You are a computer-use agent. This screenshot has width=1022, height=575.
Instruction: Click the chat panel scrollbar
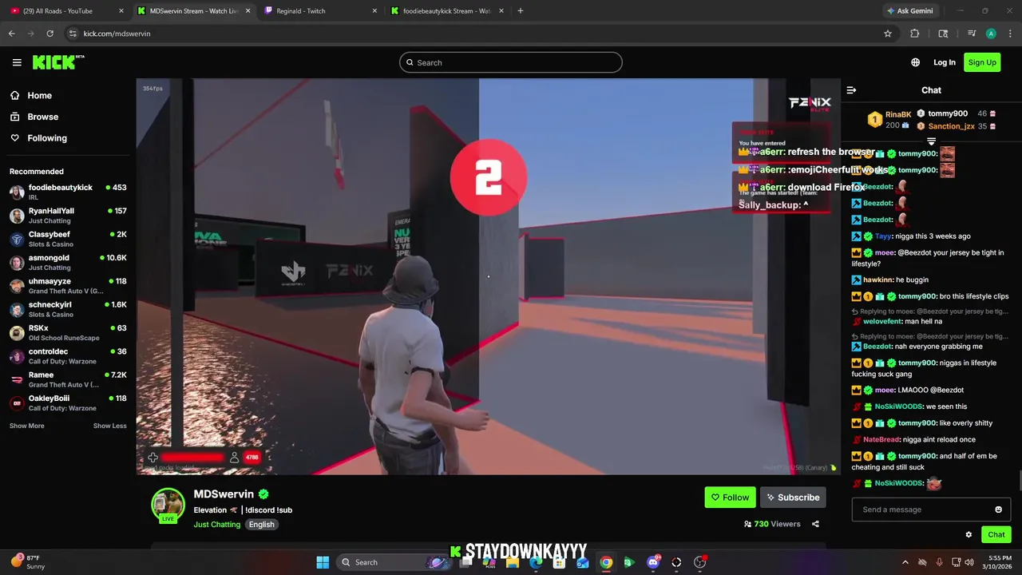pyautogui.click(x=1019, y=482)
